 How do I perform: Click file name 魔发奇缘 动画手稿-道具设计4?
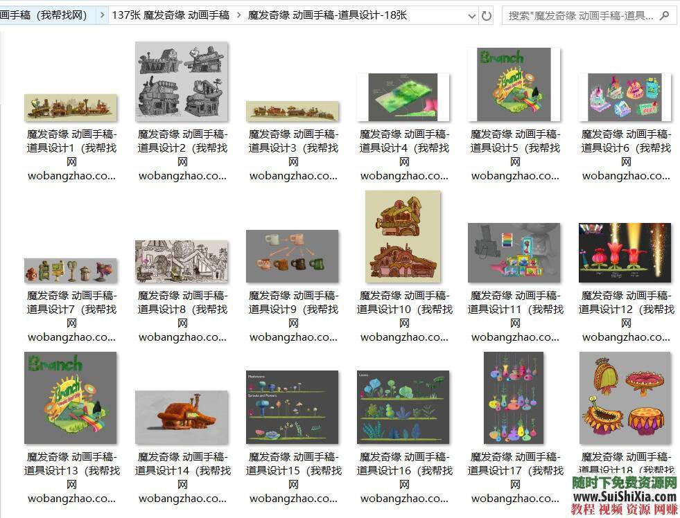[x=404, y=155]
